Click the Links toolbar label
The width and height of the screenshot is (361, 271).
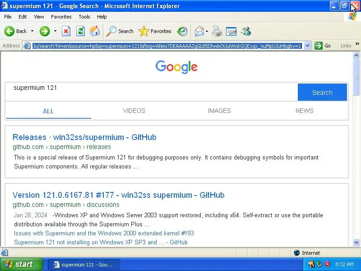[x=346, y=46]
